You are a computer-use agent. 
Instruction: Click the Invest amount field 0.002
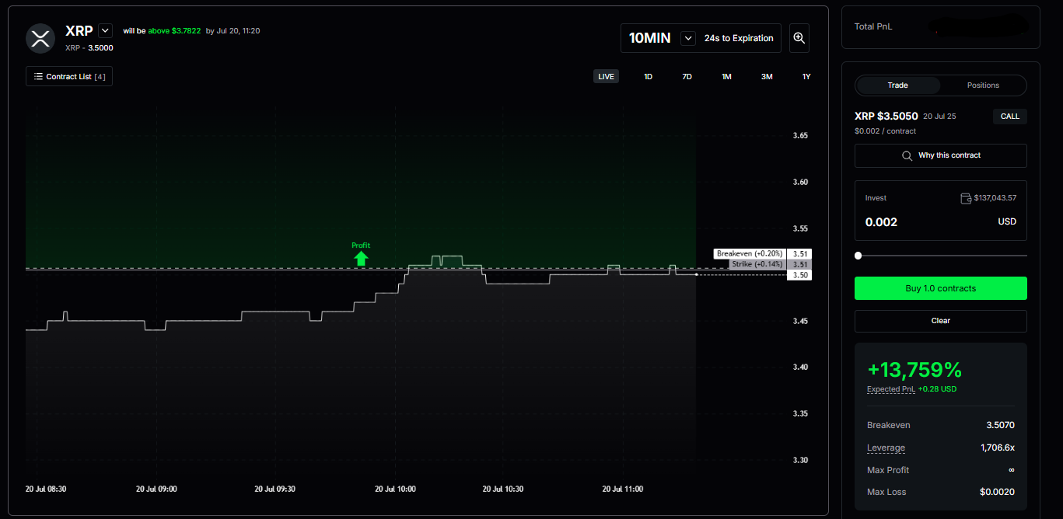tap(881, 222)
